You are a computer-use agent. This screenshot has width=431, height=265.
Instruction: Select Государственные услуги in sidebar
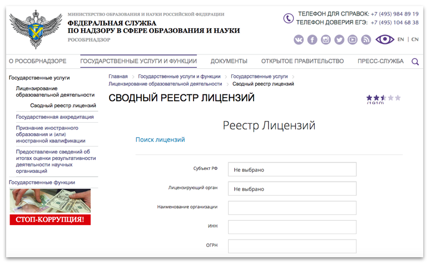coord(39,78)
